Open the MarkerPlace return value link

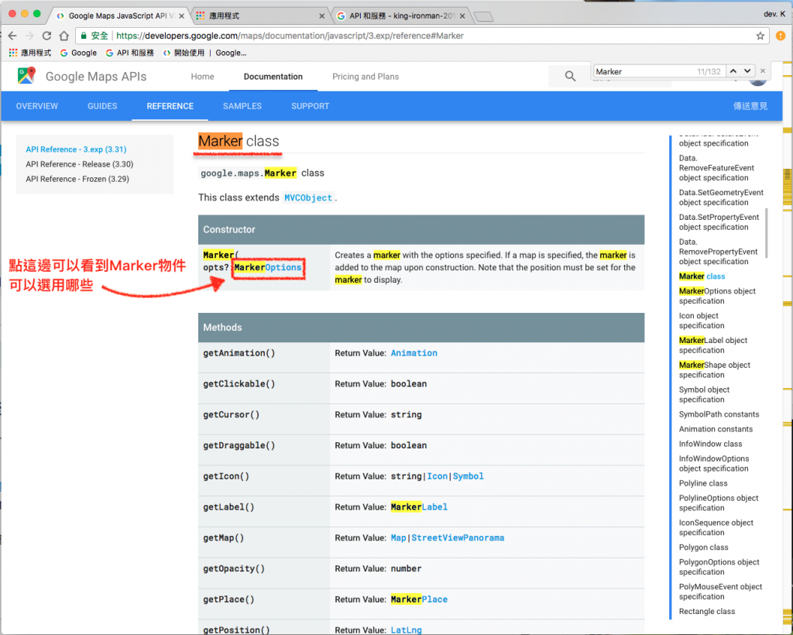tap(419, 599)
